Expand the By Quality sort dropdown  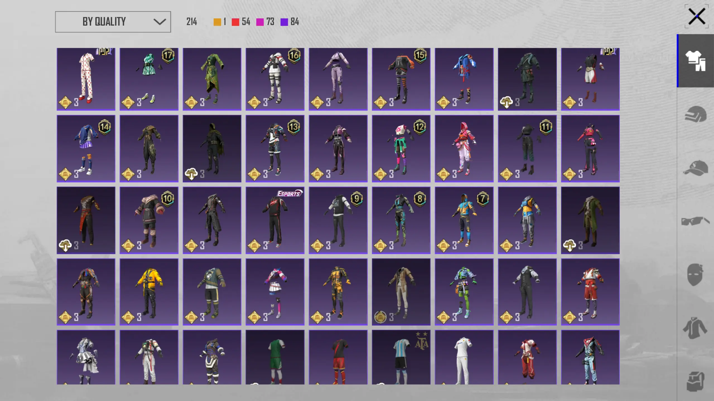point(113,22)
